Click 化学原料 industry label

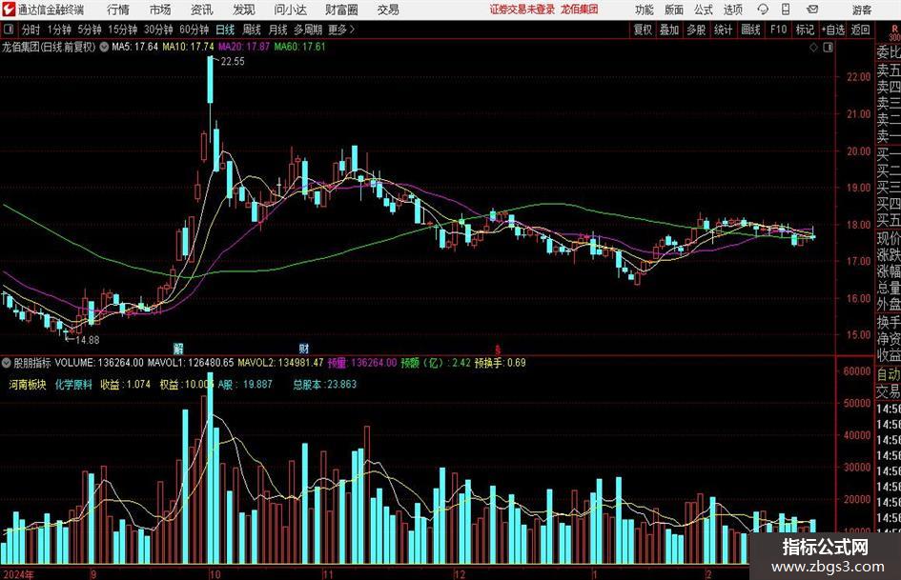tap(73, 384)
